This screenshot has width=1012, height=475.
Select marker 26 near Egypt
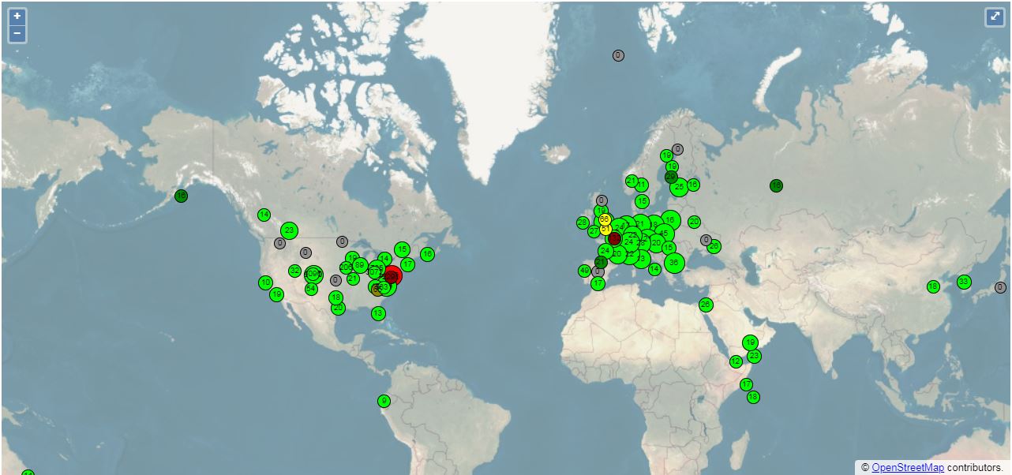(706, 305)
